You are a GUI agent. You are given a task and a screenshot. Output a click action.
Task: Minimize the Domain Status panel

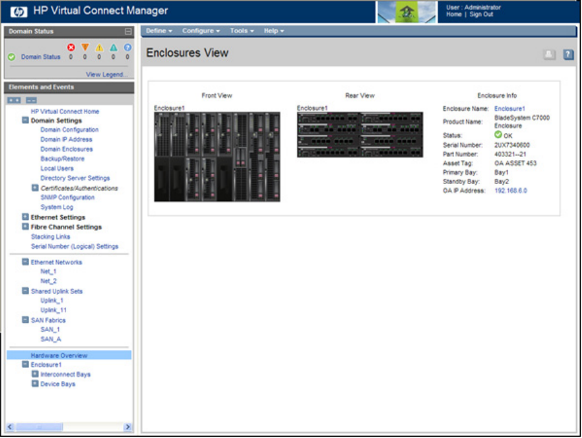128,31
